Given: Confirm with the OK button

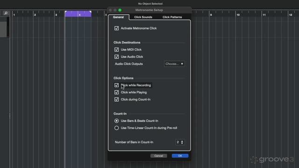Looking at the screenshot, I should [180, 156].
